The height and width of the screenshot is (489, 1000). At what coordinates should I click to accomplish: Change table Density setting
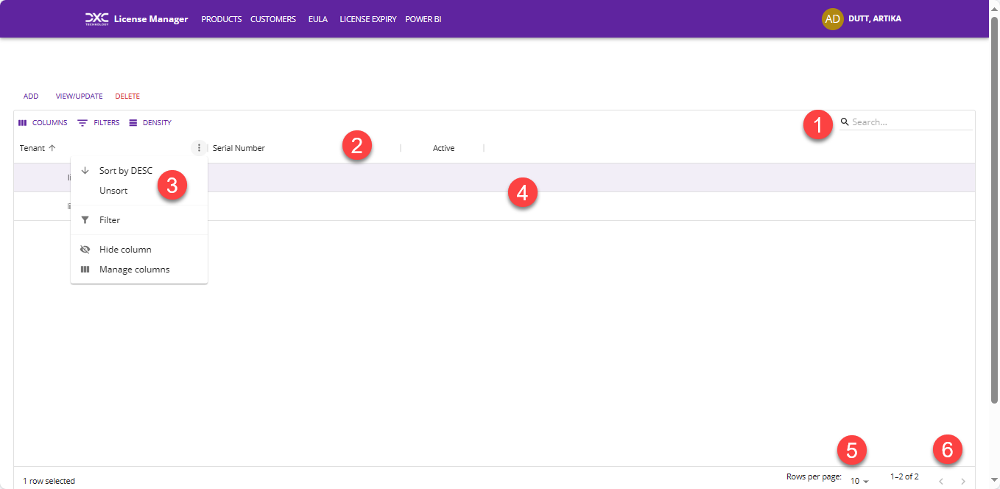(x=150, y=123)
